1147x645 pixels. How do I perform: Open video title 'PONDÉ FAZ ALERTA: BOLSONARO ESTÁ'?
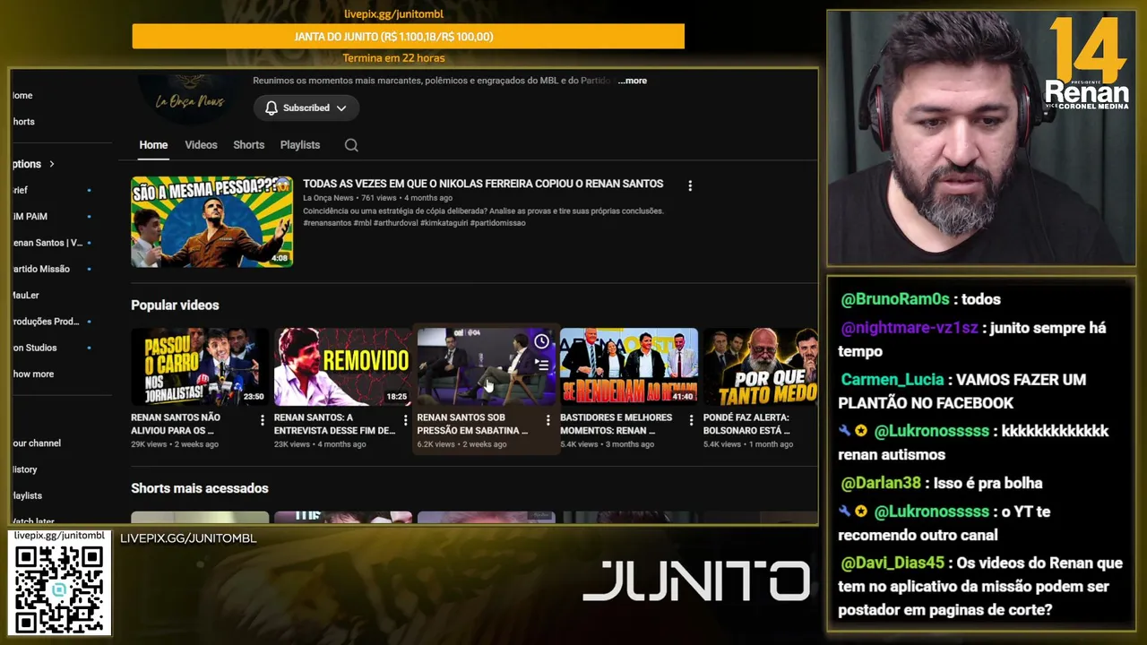(x=746, y=424)
